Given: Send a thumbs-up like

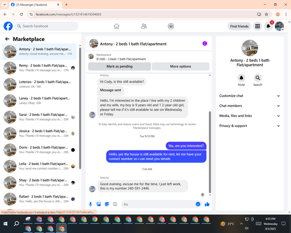Looking at the screenshot, I should (207, 204).
